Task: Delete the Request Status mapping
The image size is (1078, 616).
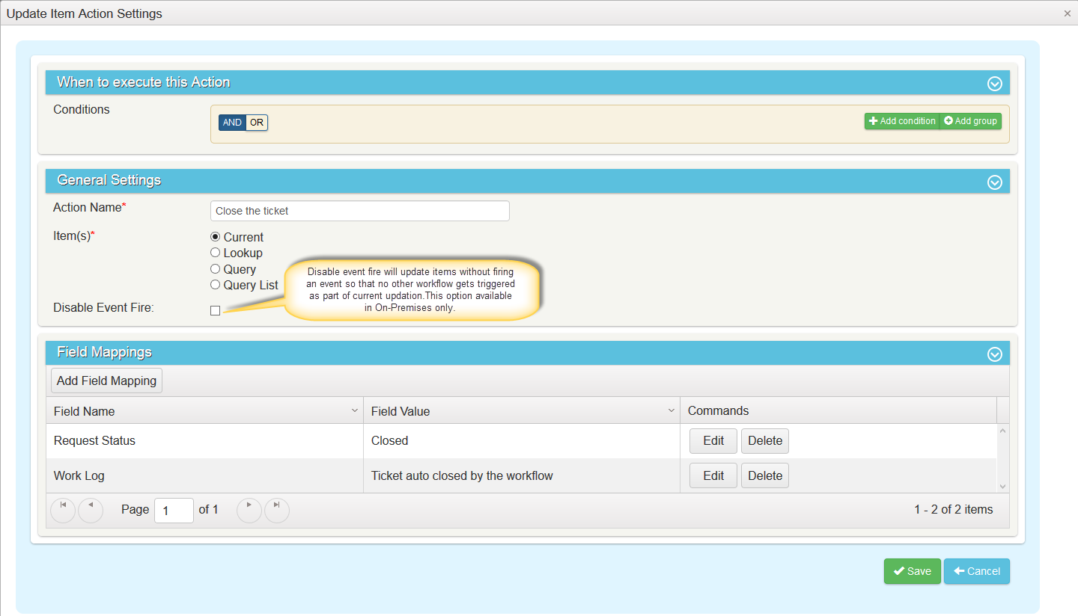Action: [x=765, y=441]
